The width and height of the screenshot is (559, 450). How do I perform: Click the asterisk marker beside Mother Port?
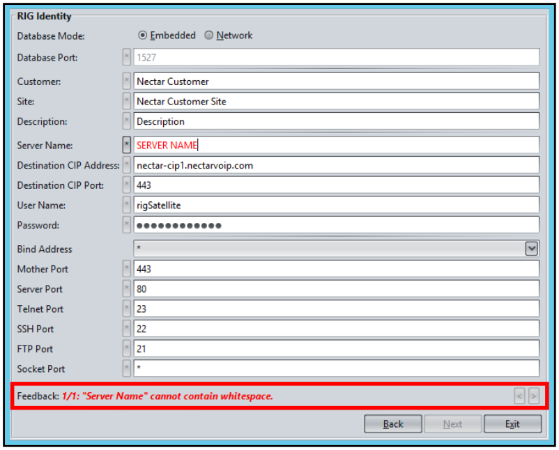(127, 269)
